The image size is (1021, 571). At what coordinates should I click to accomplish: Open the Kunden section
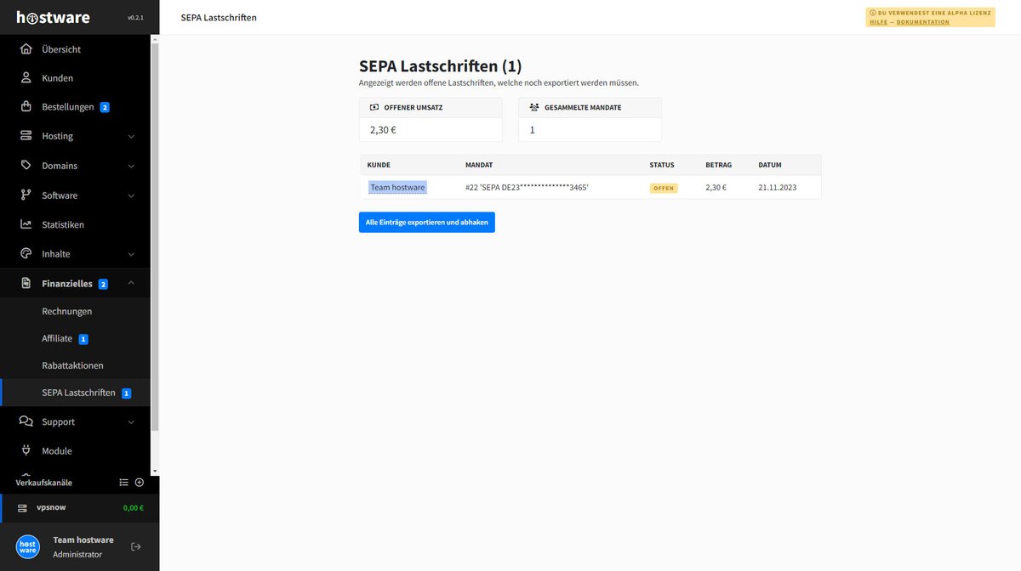[57, 78]
